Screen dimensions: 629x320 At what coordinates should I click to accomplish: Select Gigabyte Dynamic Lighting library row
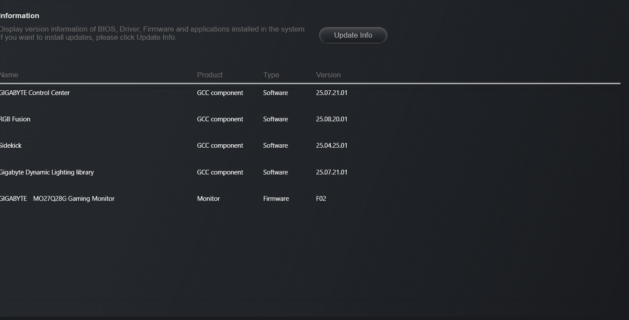(x=47, y=172)
